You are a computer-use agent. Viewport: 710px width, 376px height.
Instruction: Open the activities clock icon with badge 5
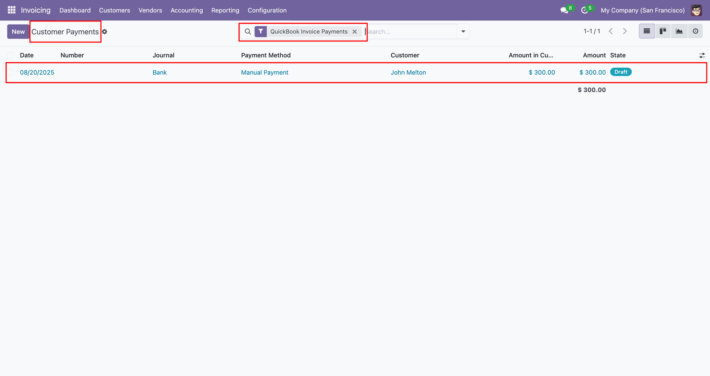coord(584,10)
